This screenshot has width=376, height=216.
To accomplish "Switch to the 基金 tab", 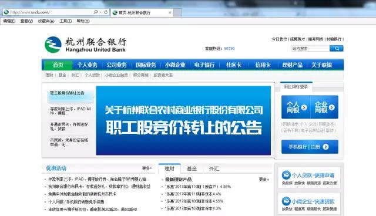I will tap(192, 168).
